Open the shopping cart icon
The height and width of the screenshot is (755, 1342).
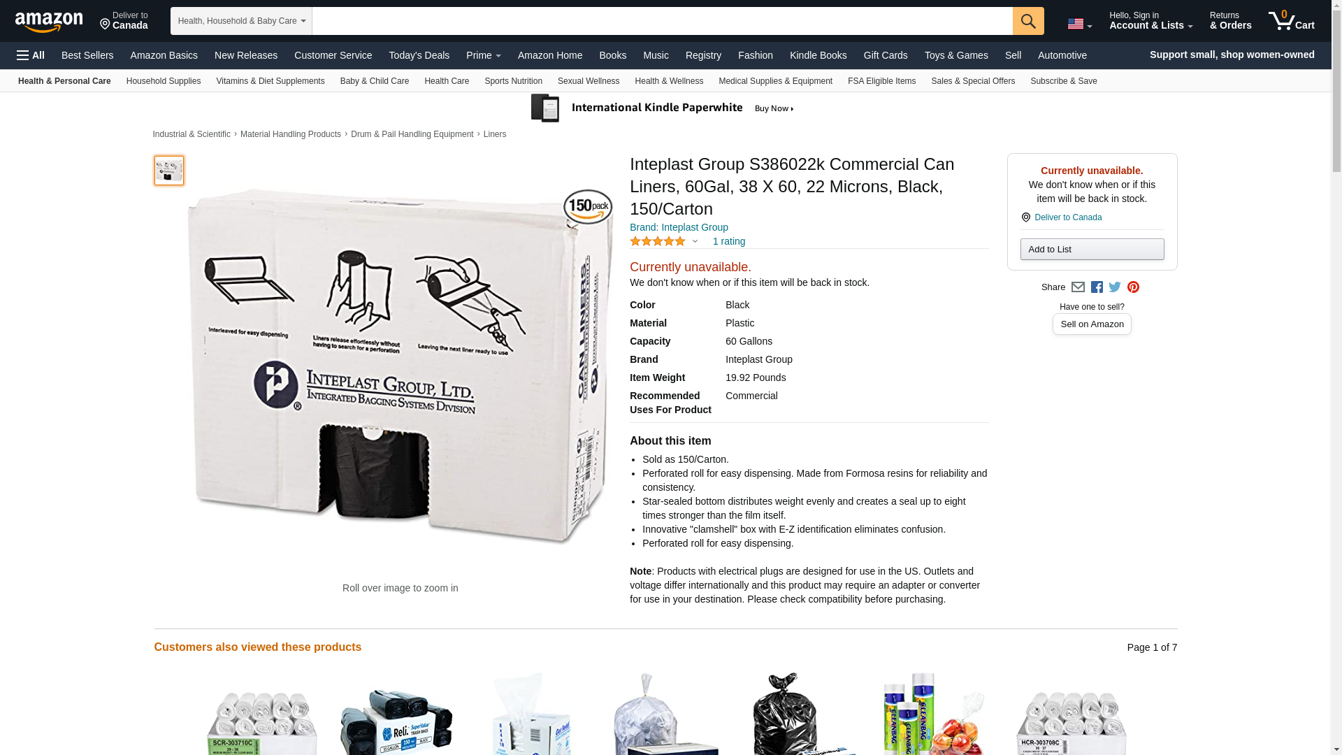tap(1292, 21)
